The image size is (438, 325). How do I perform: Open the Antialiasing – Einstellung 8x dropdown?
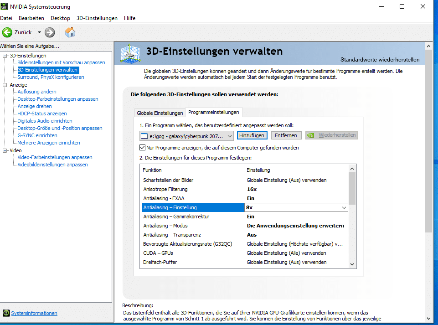point(344,208)
